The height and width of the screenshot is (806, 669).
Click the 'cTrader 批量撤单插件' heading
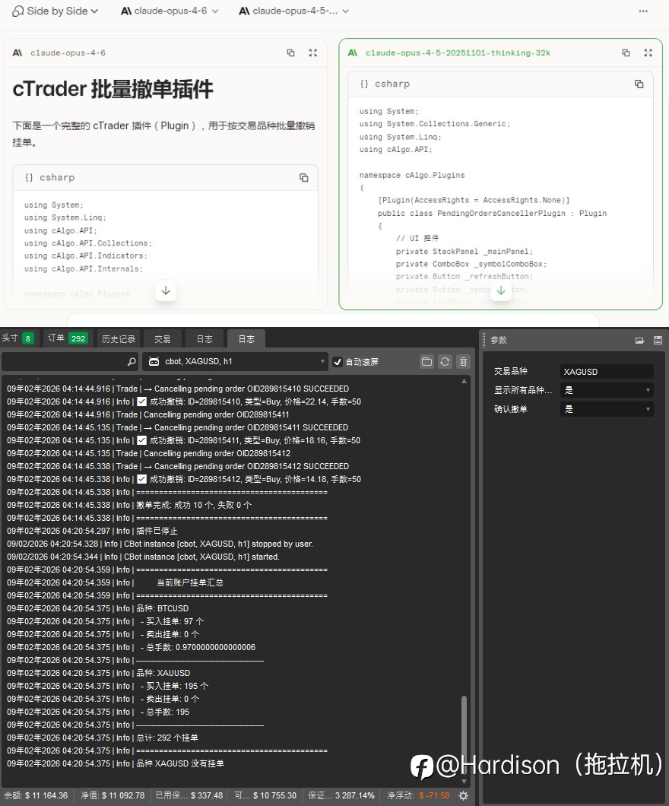tap(113, 89)
